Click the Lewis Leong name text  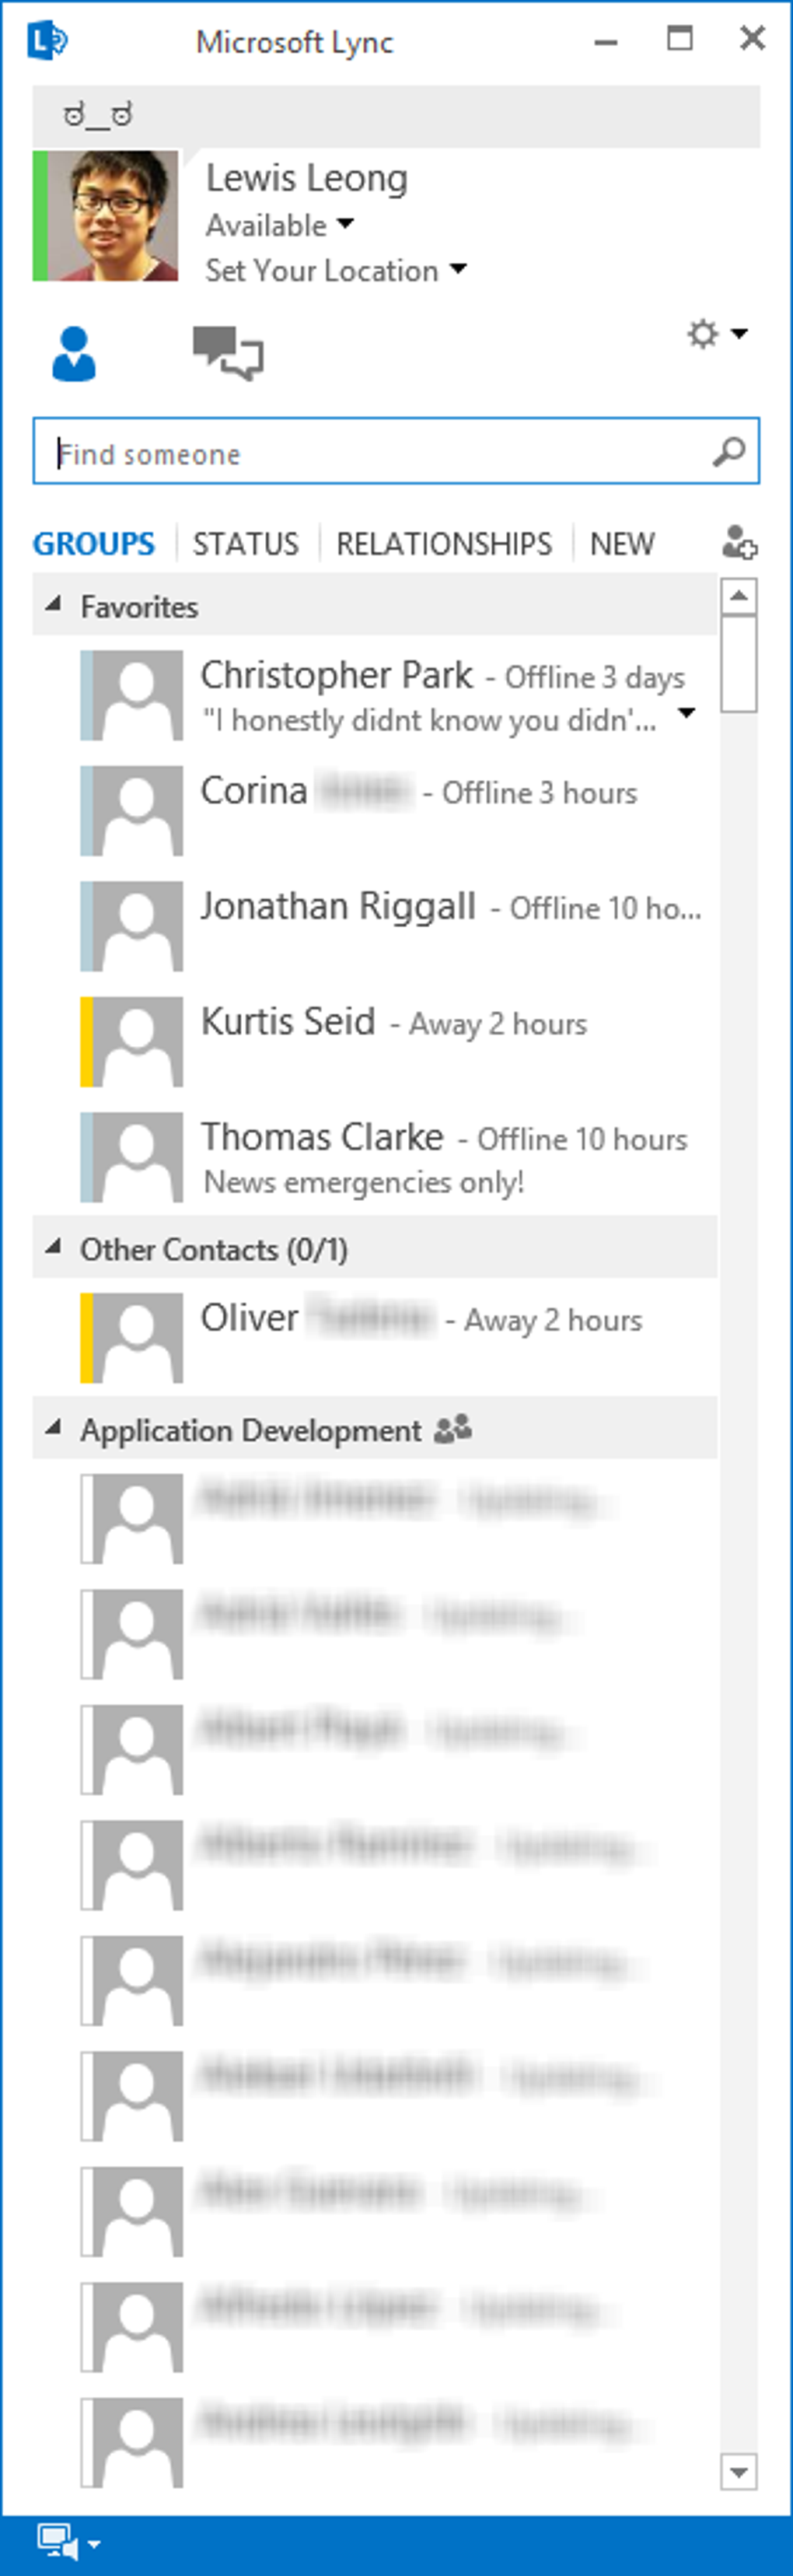click(x=307, y=178)
